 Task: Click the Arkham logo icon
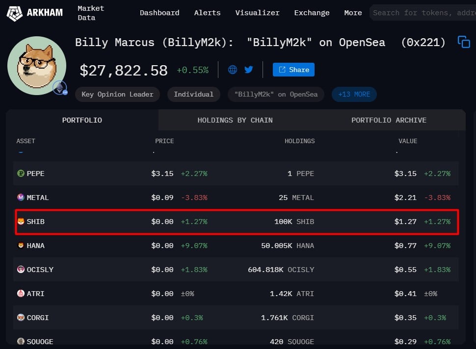pos(14,13)
